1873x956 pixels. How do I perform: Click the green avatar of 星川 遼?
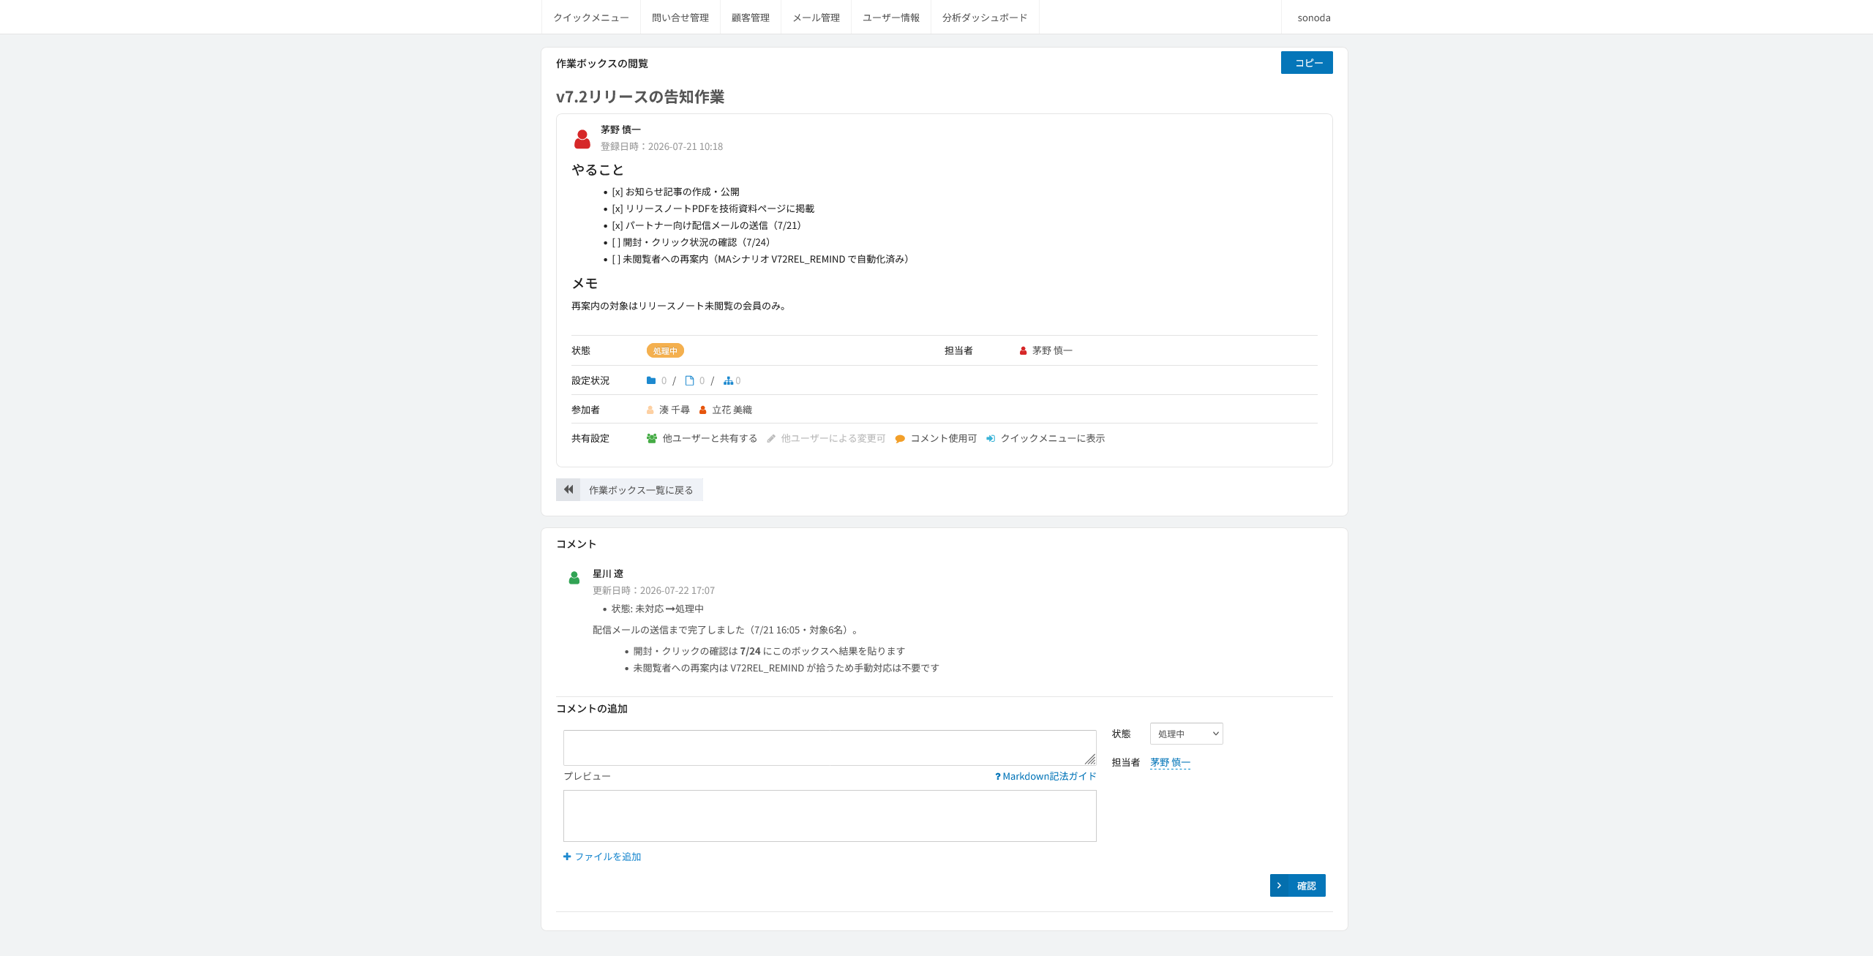click(574, 578)
